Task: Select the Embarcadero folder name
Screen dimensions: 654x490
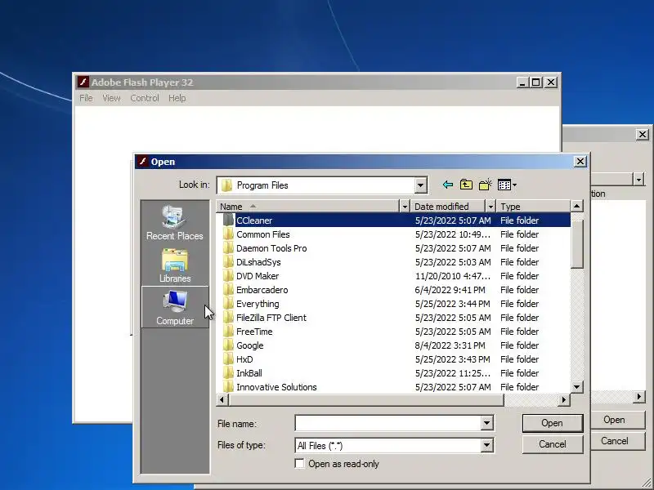Action: [x=262, y=290]
